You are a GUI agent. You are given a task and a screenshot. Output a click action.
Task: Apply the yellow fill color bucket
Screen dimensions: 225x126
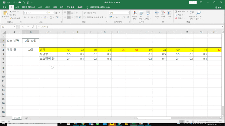coord(45,17)
